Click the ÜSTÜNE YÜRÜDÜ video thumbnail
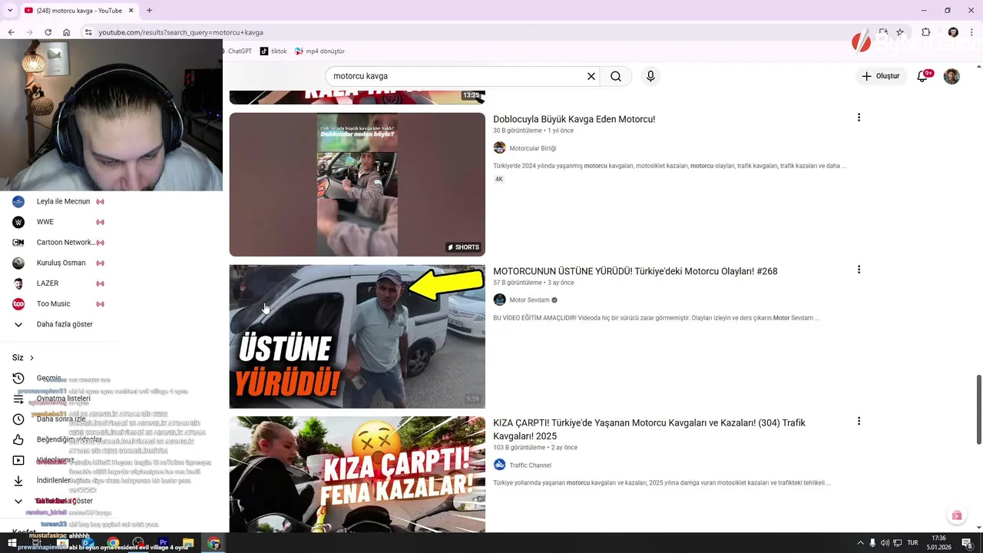This screenshot has height=553, width=983. [x=357, y=336]
